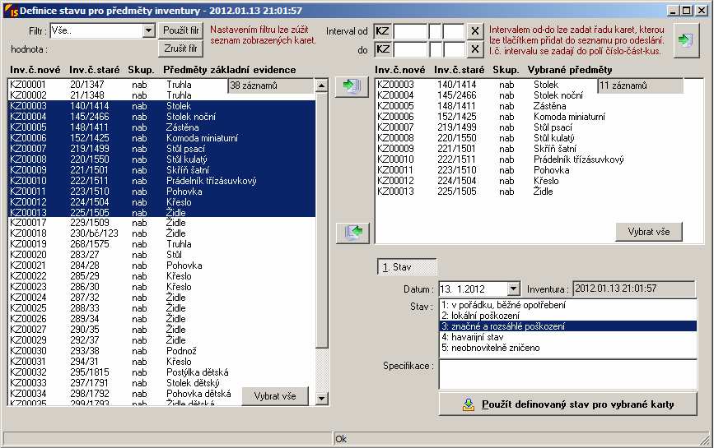The width and height of the screenshot is (714, 448).
Task: Select row KZ00010 Prádelník třízásuvkový in left list
Action: click(x=161, y=181)
